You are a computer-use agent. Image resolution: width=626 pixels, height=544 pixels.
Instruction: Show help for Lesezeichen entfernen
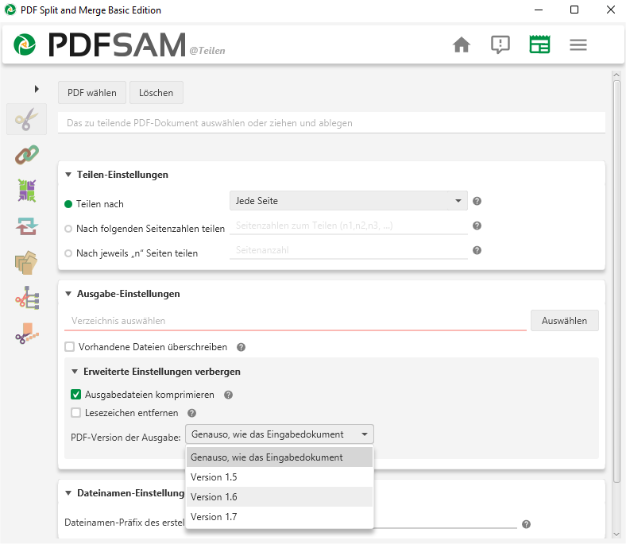tap(191, 413)
